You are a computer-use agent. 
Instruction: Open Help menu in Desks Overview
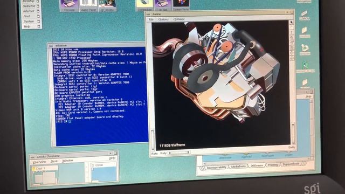pos(112,158)
